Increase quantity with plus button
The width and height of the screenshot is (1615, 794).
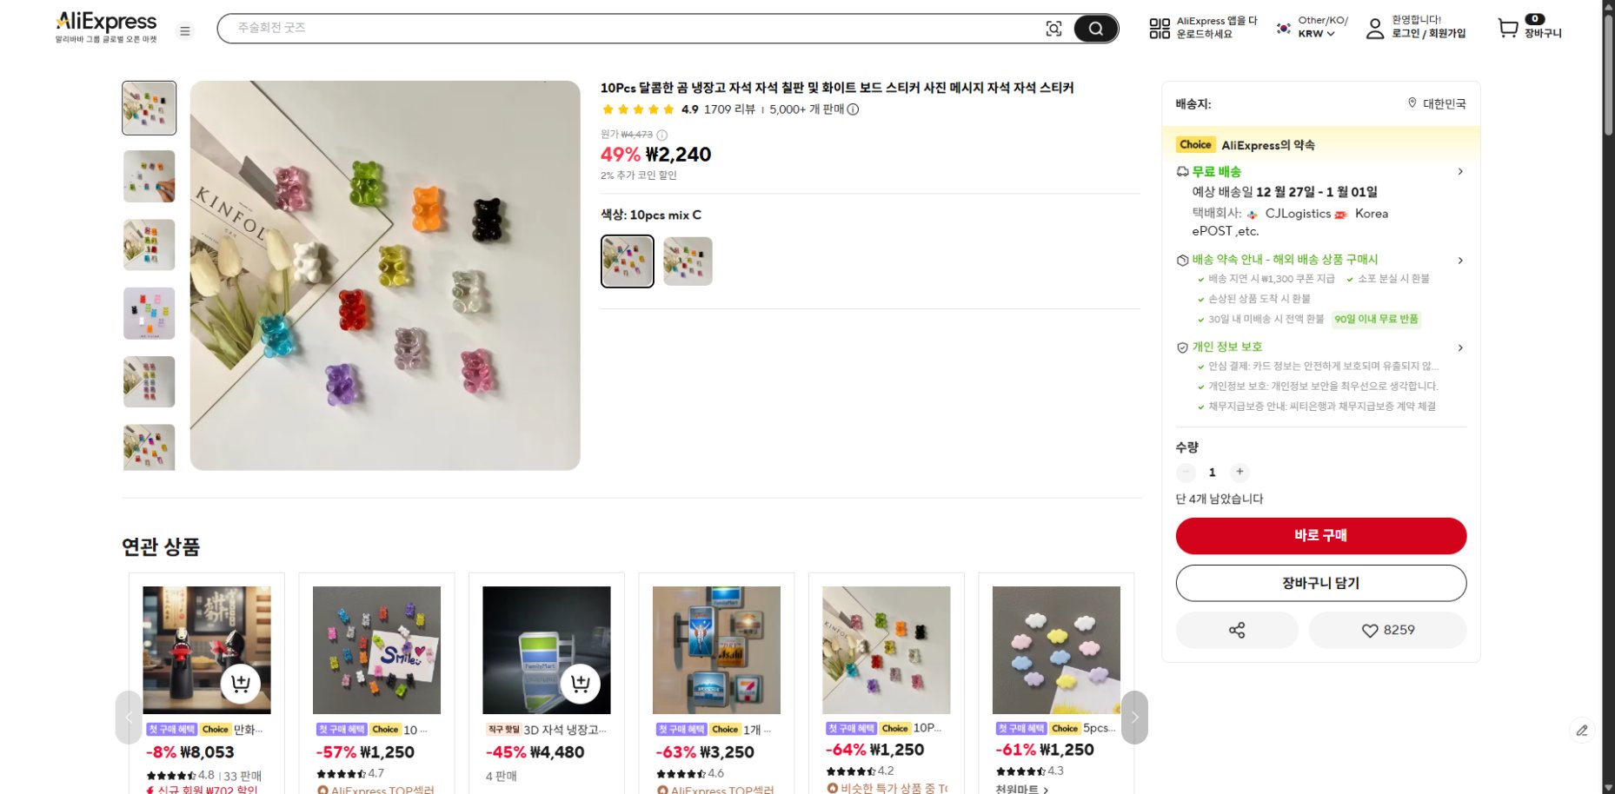[1239, 472]
